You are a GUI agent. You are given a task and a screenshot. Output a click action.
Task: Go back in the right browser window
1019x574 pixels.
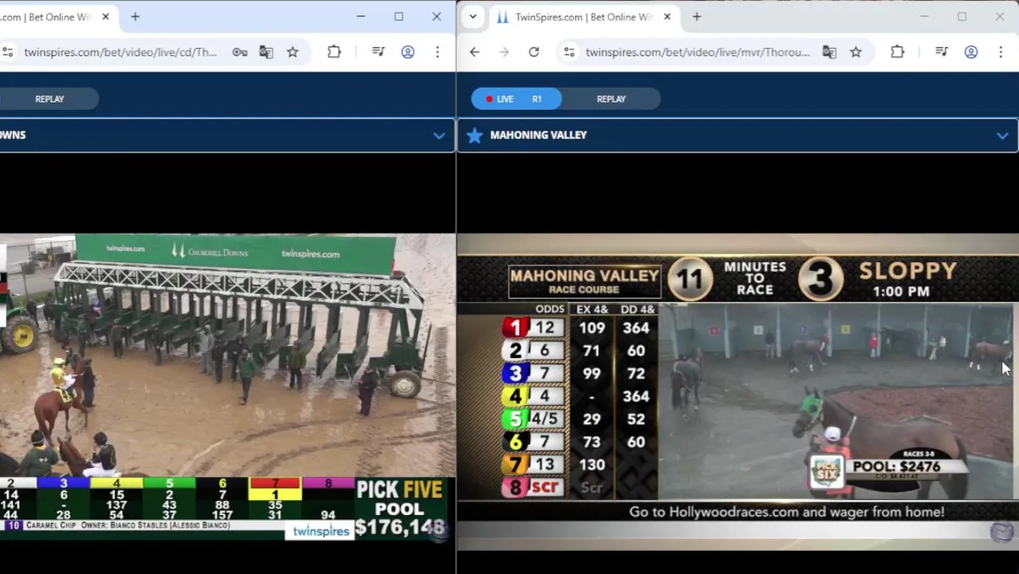(x=474, y=53)
